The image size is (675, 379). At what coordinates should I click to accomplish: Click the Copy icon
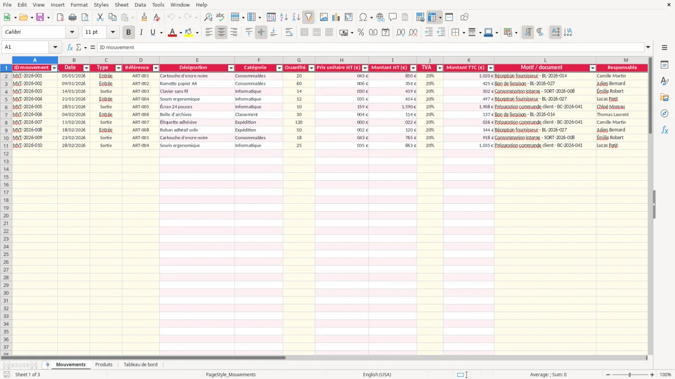click(x=112, y=17)
